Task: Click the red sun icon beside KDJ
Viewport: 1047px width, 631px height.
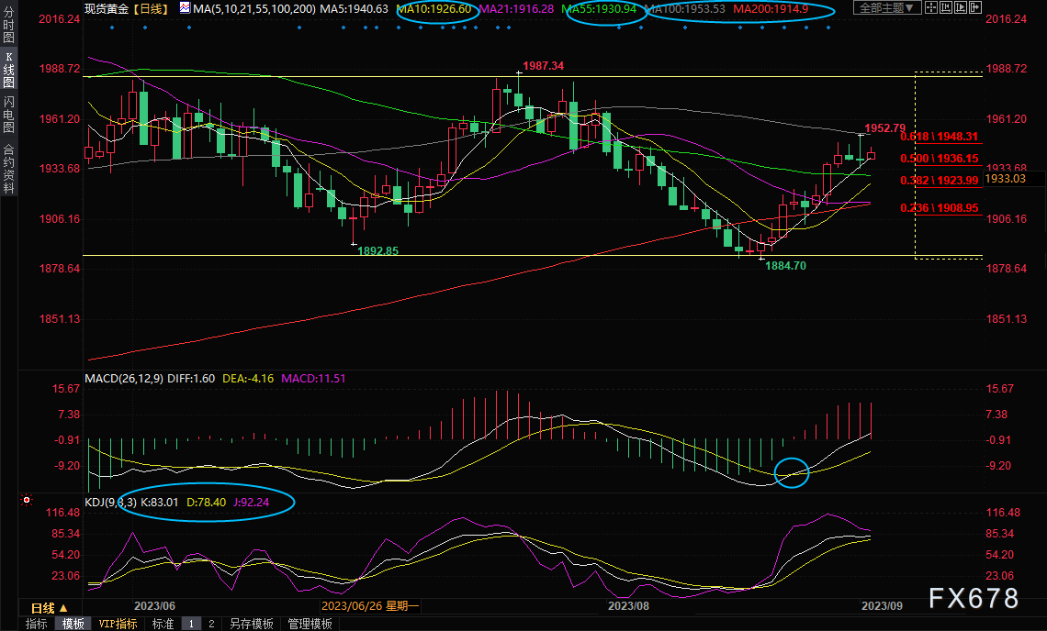Action: 27,501
